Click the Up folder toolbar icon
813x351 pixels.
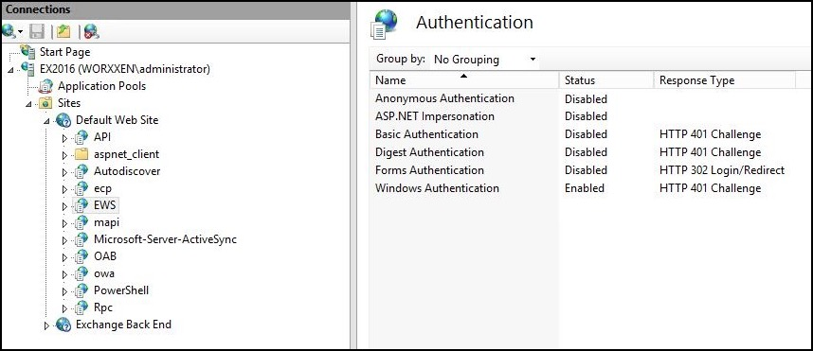(x=63, y=31)
